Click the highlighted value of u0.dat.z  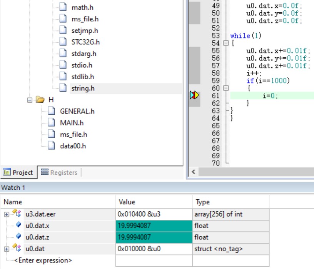pyautogui.click(x=154, y=237)
